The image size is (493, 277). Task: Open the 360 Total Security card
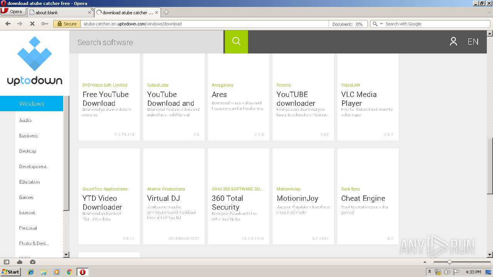[x=239, y=197]
